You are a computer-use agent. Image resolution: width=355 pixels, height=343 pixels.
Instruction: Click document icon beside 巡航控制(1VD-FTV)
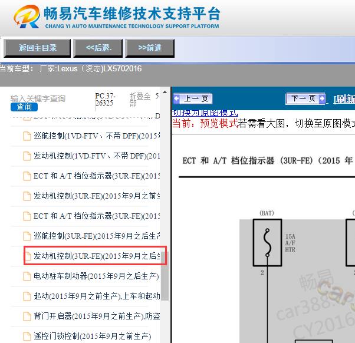click(x=27, y=136)
